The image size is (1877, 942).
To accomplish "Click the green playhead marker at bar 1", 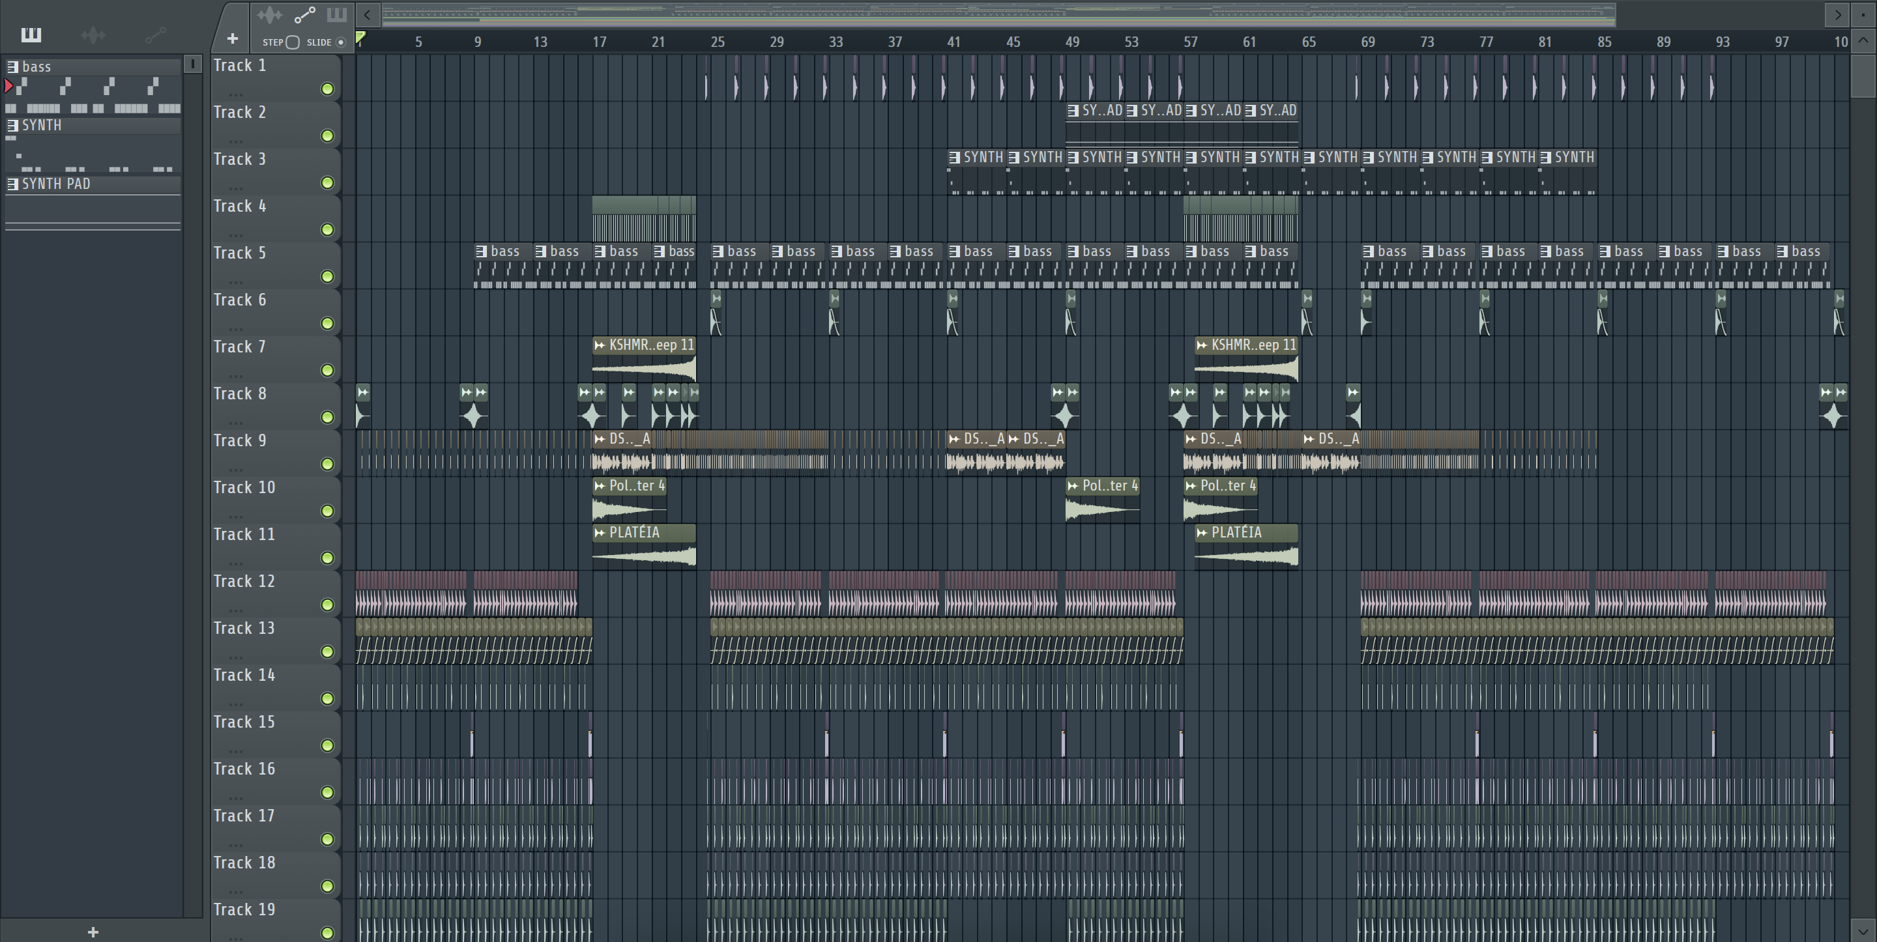I will (x=360, y=37).
